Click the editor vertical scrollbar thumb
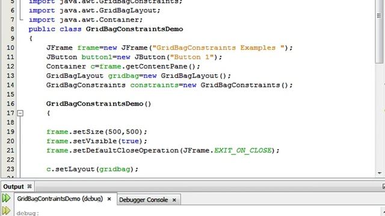The height and width of the screenshot is (216, 385). (x=380, y=31)
